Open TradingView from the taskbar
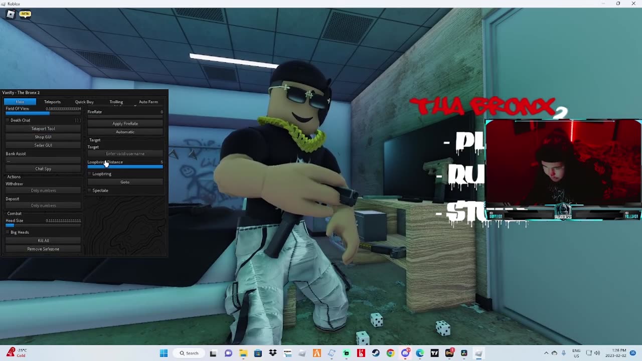 [434, 353]
